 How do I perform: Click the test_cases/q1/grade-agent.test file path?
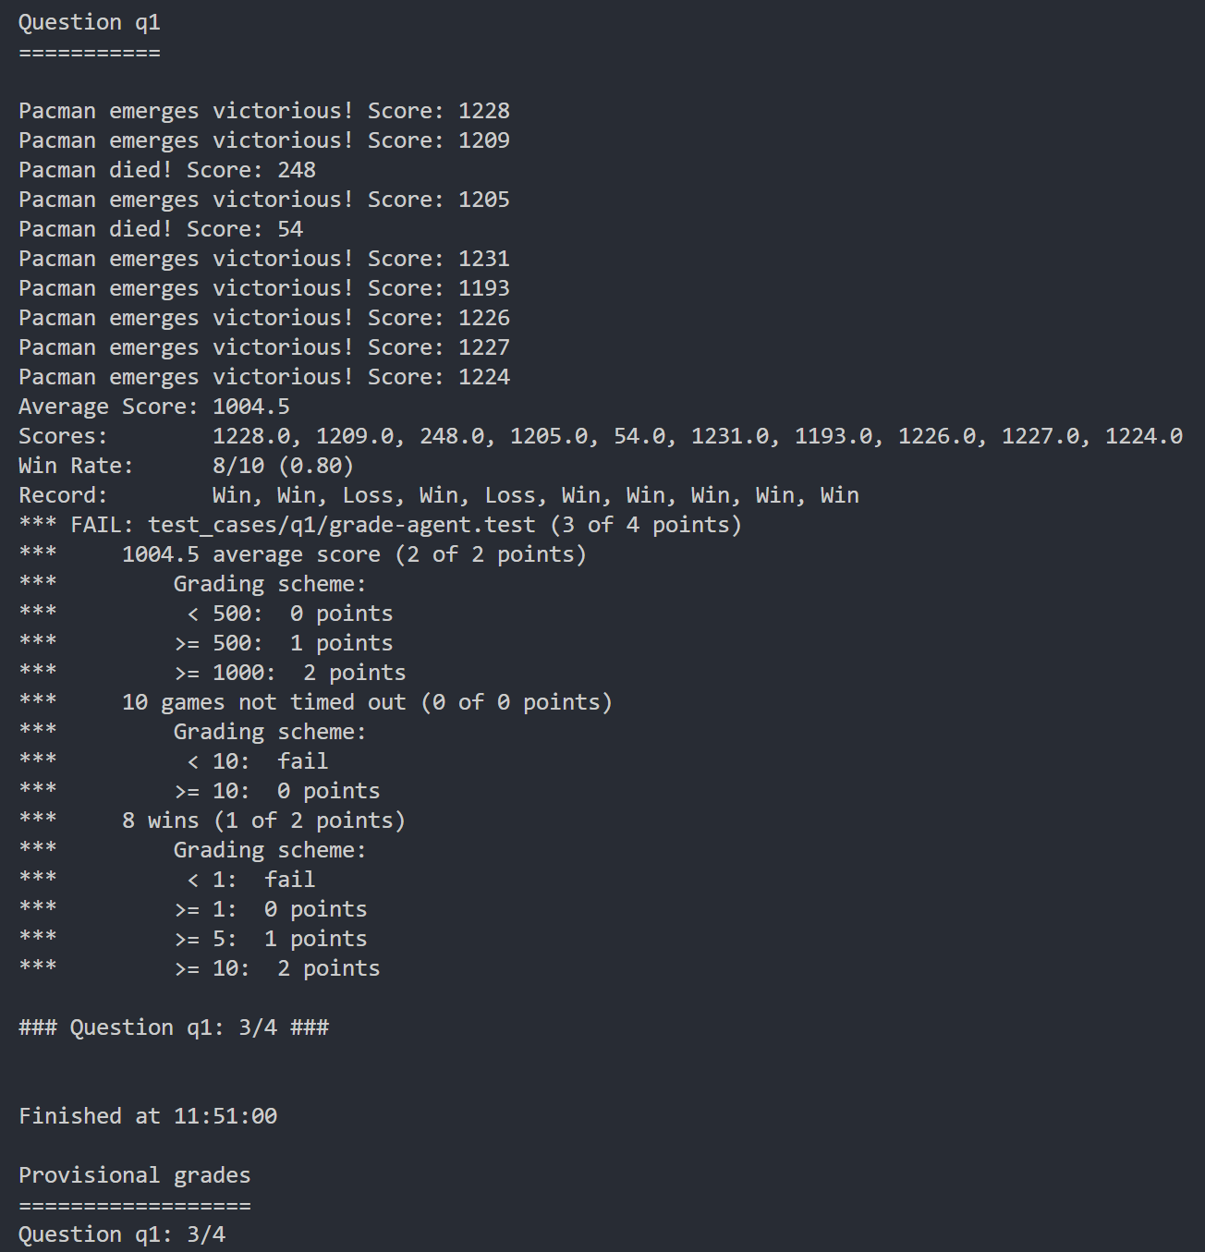pyautogui.click(x=342, y=525)
